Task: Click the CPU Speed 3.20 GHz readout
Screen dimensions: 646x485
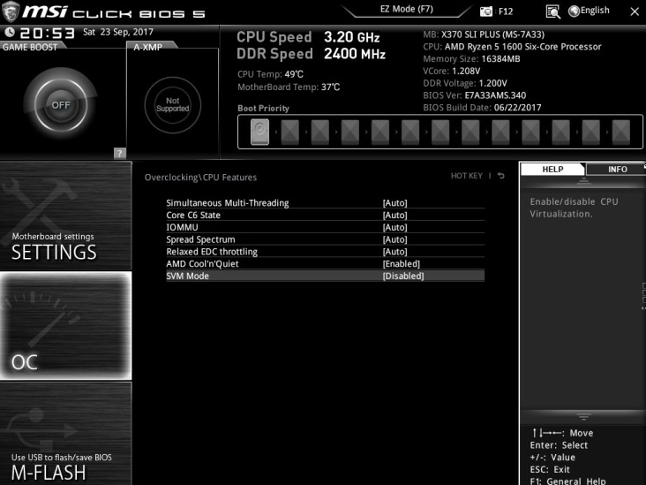Action: click(x=308, y=37)
